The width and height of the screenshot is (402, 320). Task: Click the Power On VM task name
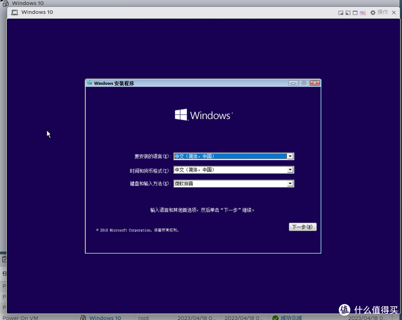20,318
